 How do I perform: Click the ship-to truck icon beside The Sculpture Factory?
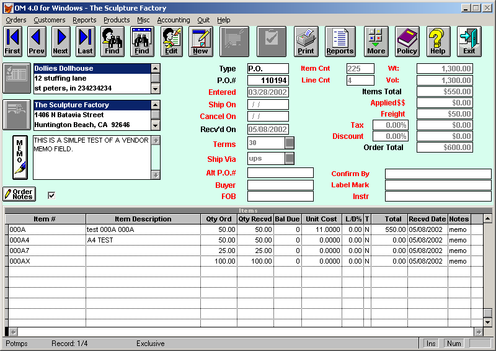[x=17, y=115]
